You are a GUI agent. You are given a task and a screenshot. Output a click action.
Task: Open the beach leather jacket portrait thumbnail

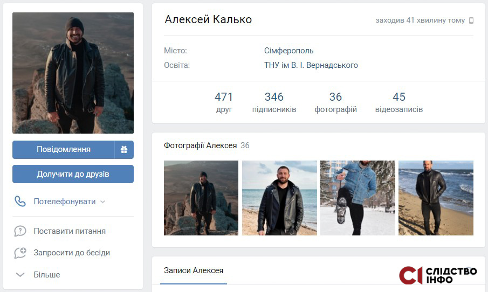(279, 198)
